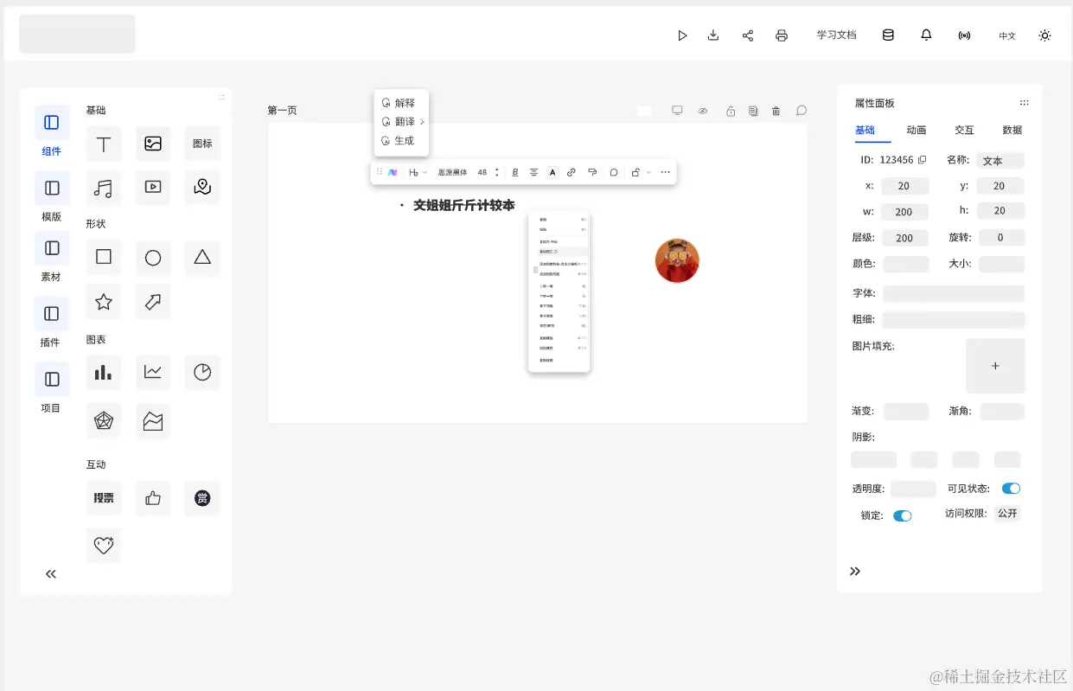This screenshot has height=691, width=1073.
Task: Insert an arrow shape
Action: click(153, 302)
